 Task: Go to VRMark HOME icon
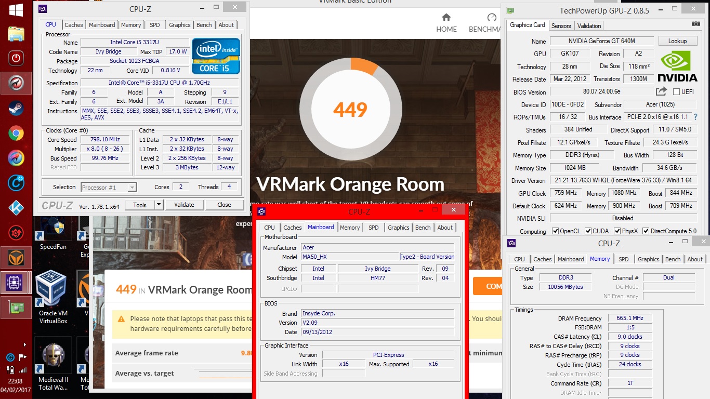(x=446, y=23)
